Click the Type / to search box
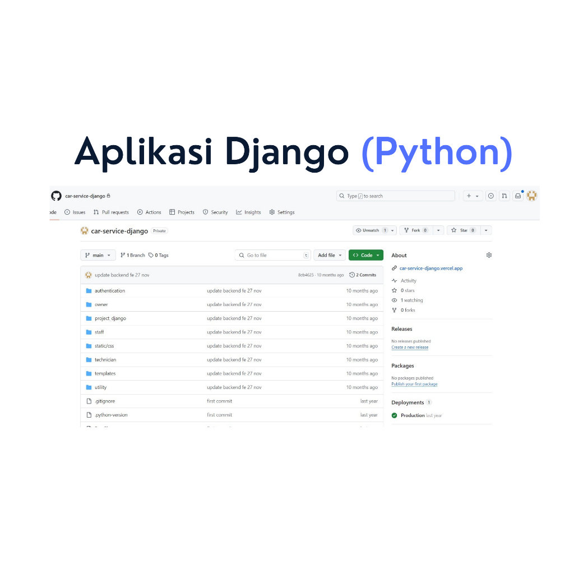574x574 pixels. 396,196
